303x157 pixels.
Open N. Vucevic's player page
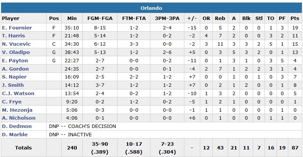coord(16,44)
